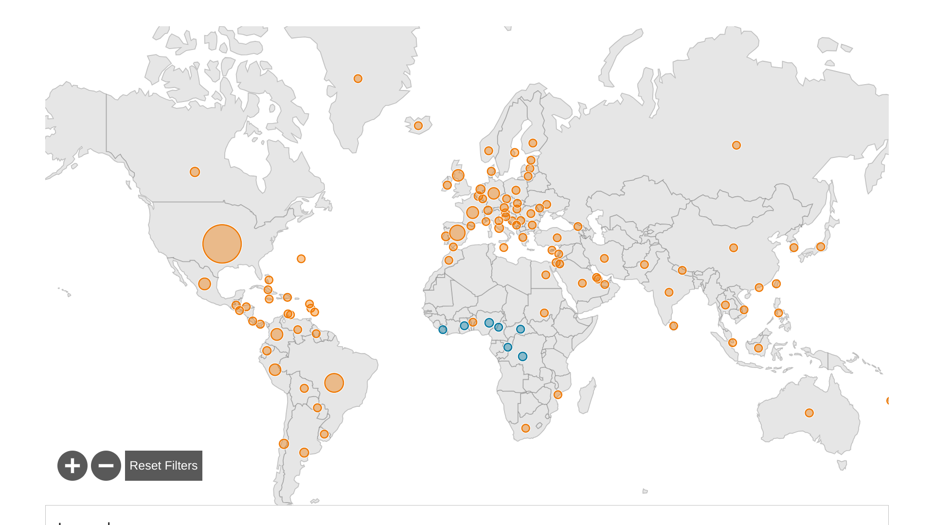Select the Greenland data point
This screenshot has width=934, height=525.
[x=358, y=79]
